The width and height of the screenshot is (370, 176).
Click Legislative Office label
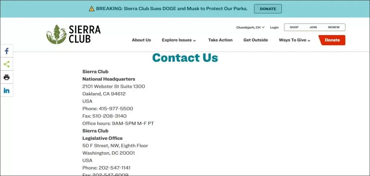(x=102, y=138)
